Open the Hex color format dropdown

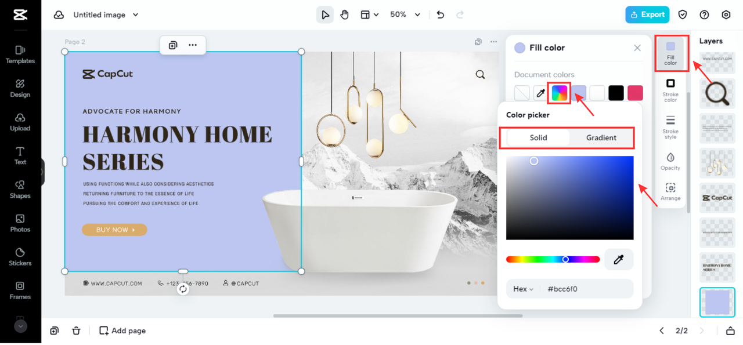523,289
